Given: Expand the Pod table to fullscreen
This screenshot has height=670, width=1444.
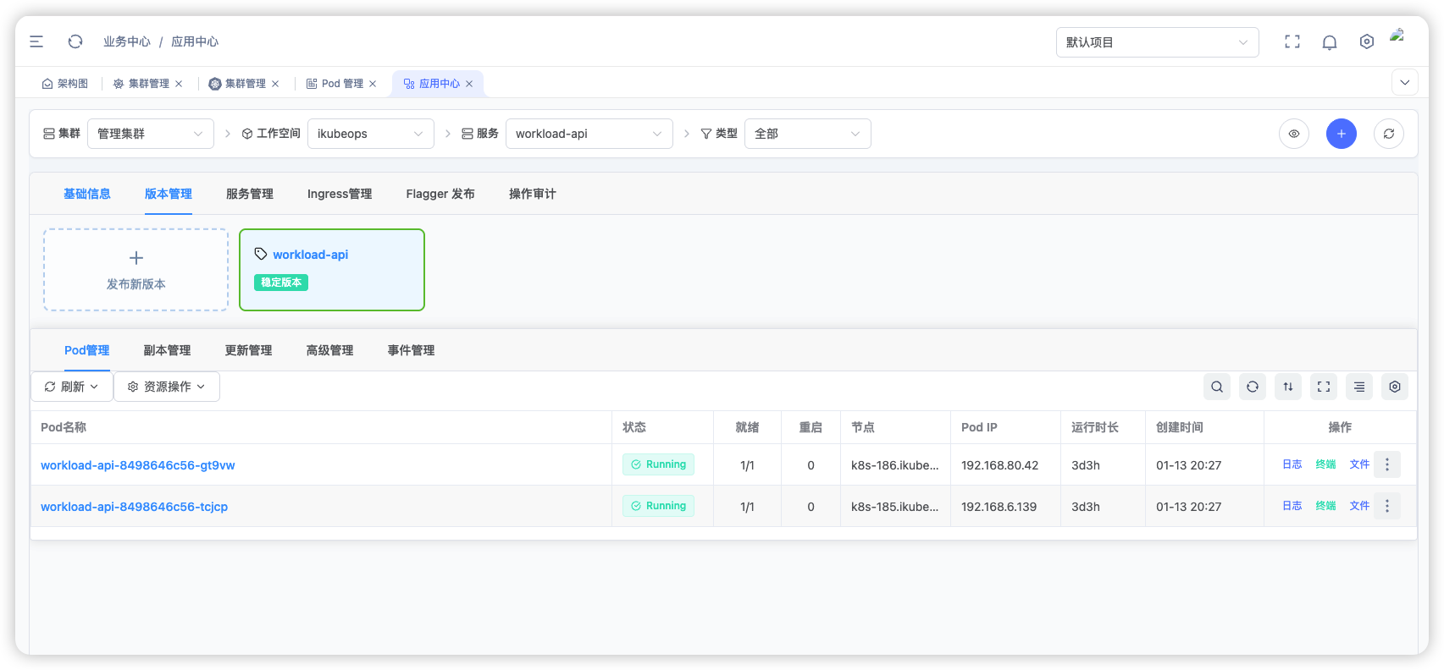Looking at the screenshot, I should (x=1324, y=387).
